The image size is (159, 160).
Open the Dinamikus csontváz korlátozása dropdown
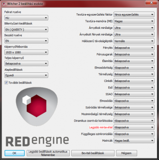click(134, 121)
